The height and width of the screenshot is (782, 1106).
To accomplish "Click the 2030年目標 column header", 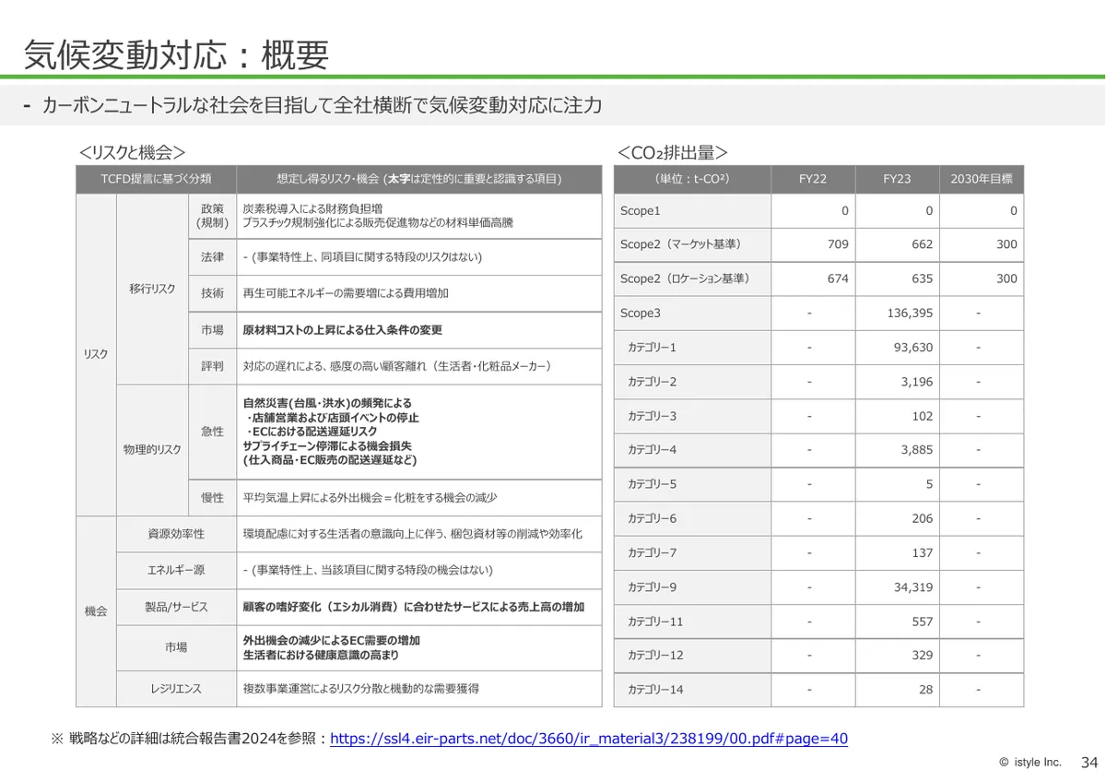I will (982, 179).
